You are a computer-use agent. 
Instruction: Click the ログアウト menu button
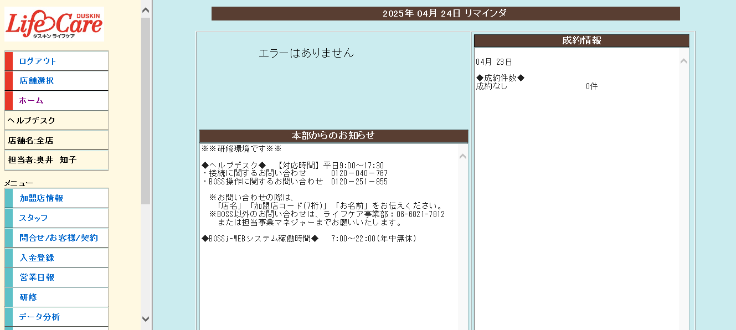pos(56,61)
